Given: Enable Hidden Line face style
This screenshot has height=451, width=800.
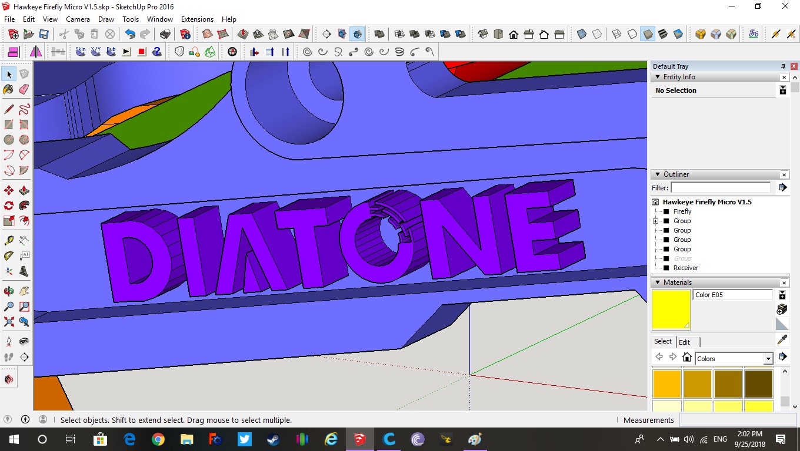Looking at the screenshot, I should pos(632,34).
